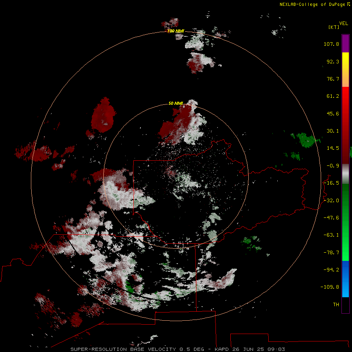Click the NEXLAB-College of DuPage credit text

pyautogui.click(x=314, y=4)
